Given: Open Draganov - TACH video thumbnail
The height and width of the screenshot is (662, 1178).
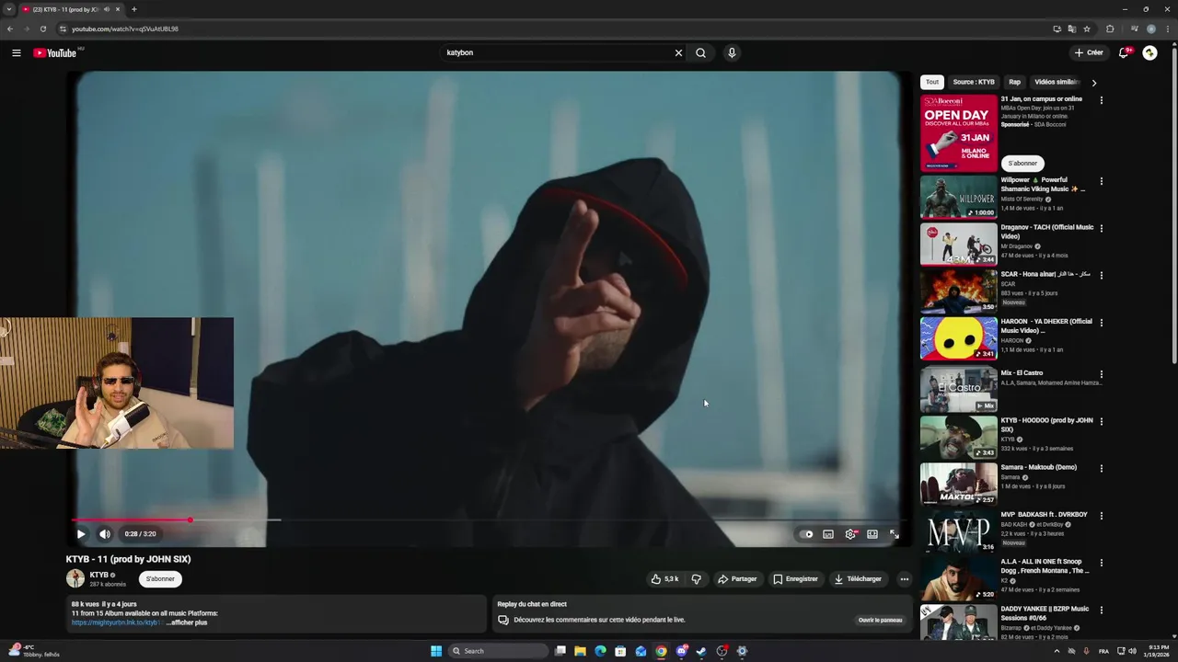Looking at the screenshot, I should click(958, 244).
